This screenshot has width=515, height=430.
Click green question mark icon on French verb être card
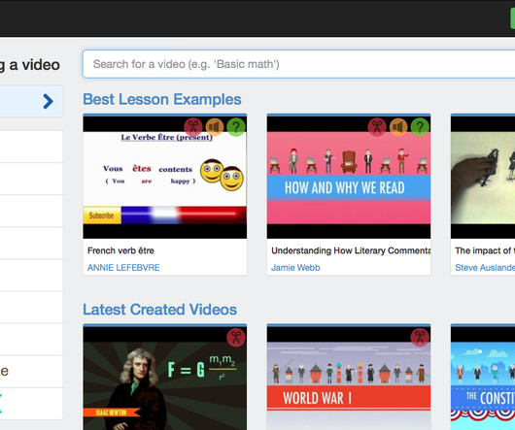click(x=236, y=127)
